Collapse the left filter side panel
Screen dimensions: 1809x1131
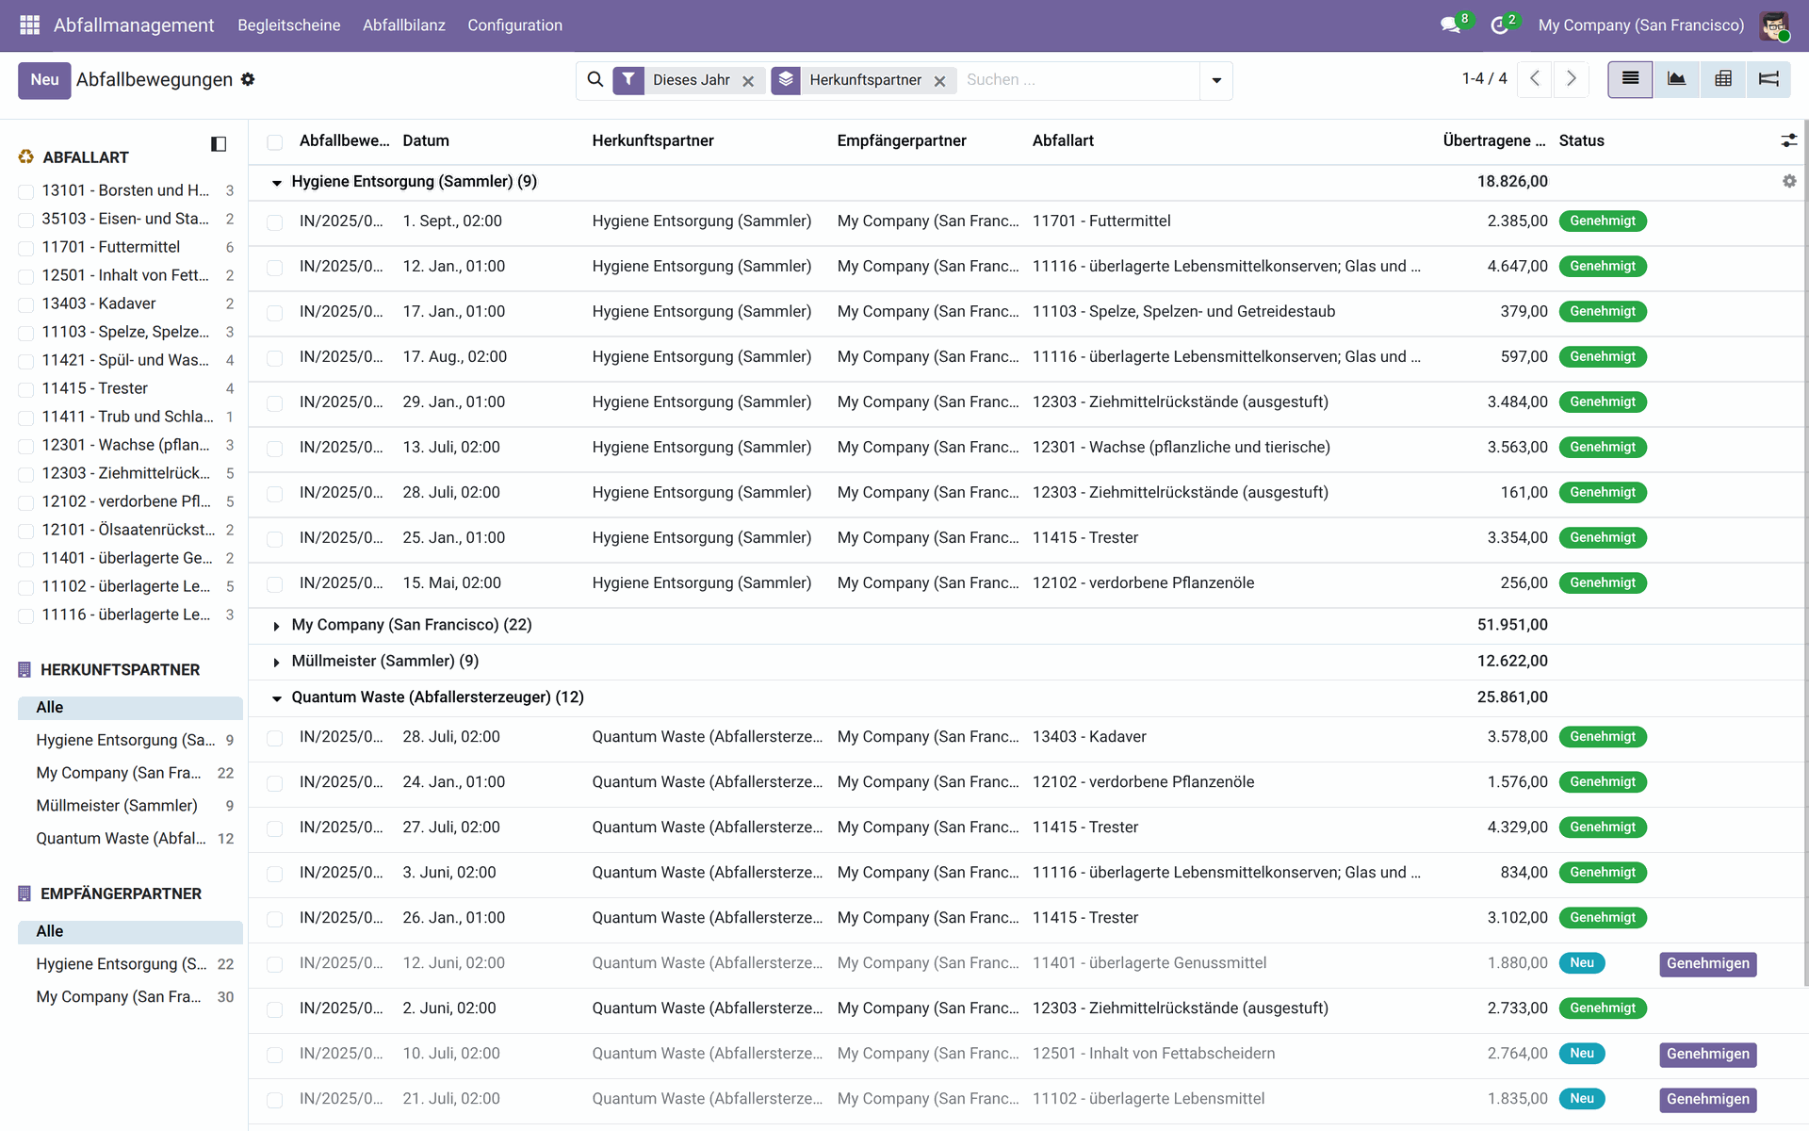[x=219, y=144]
